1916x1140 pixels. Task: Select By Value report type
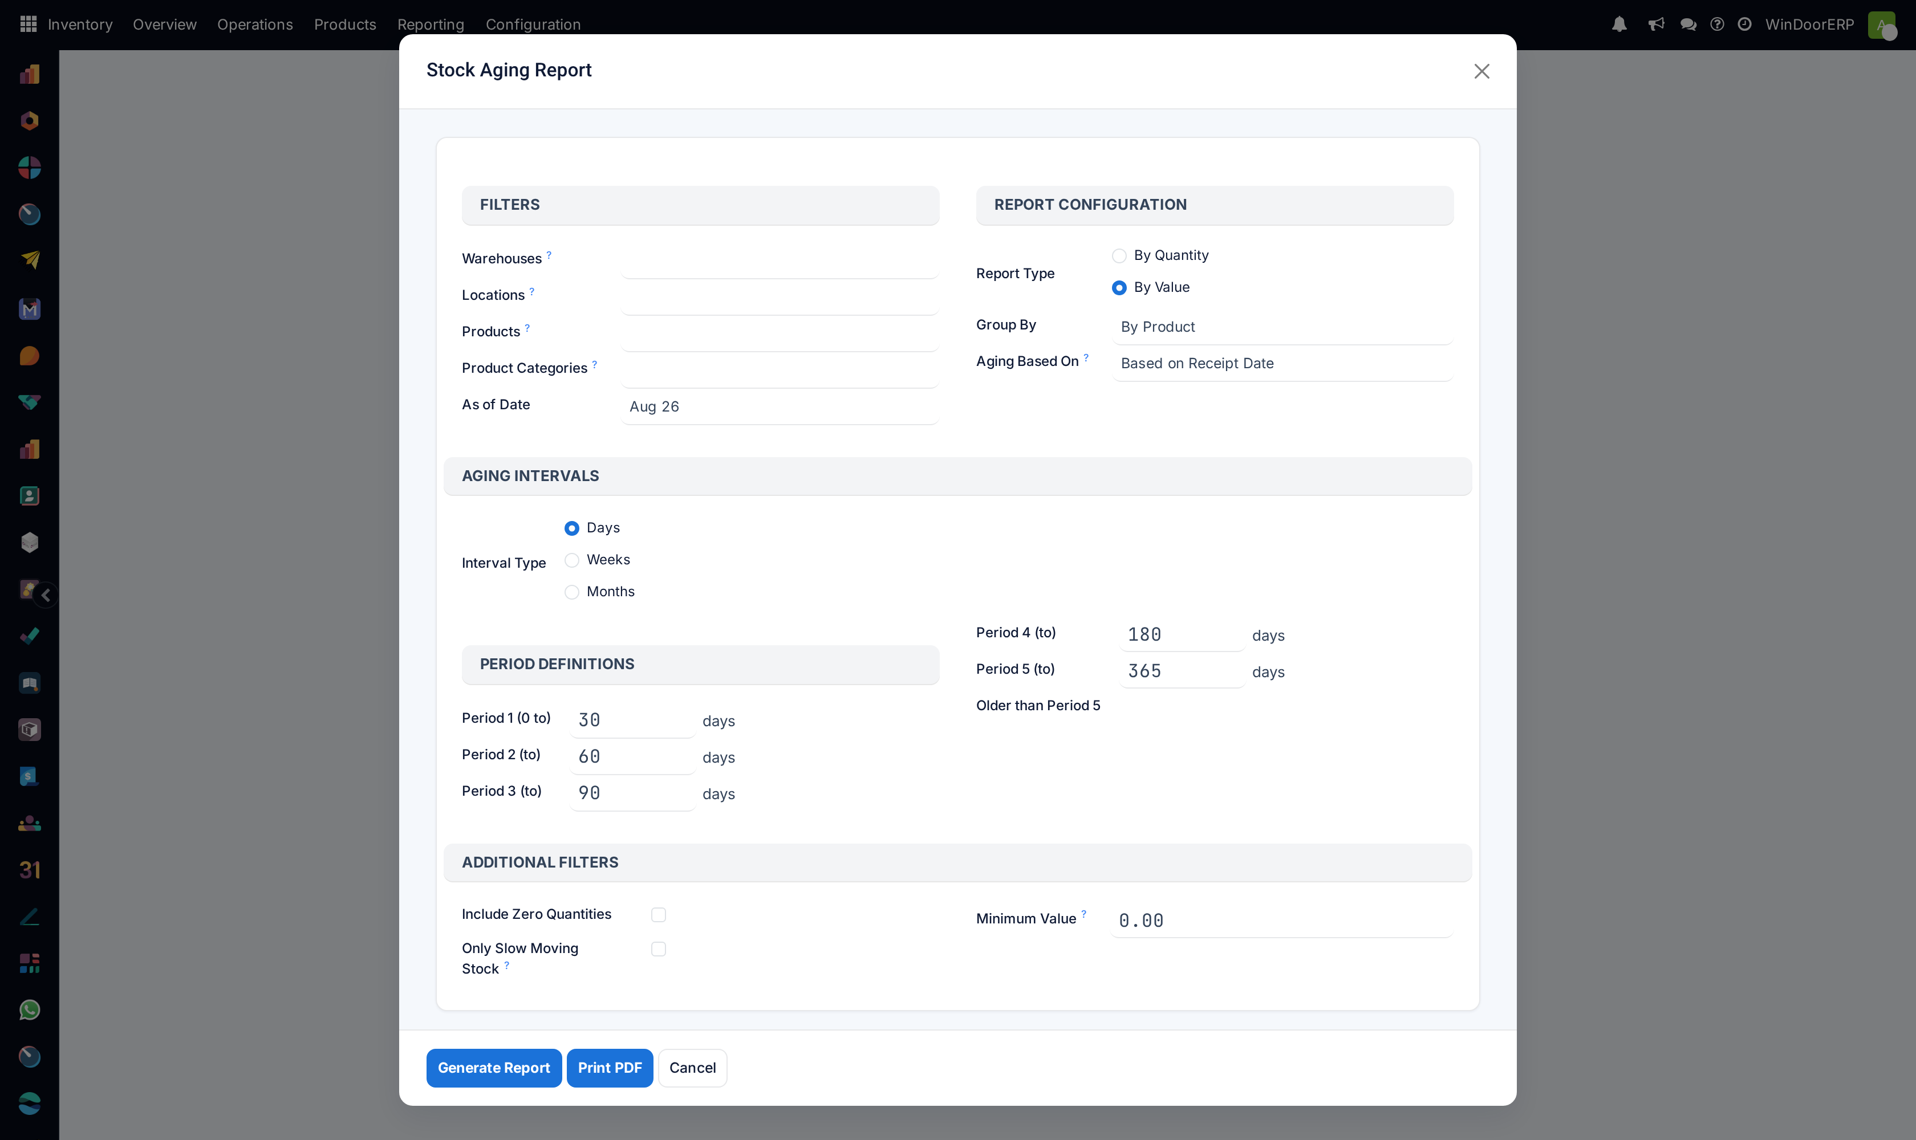pos(1119,287)
